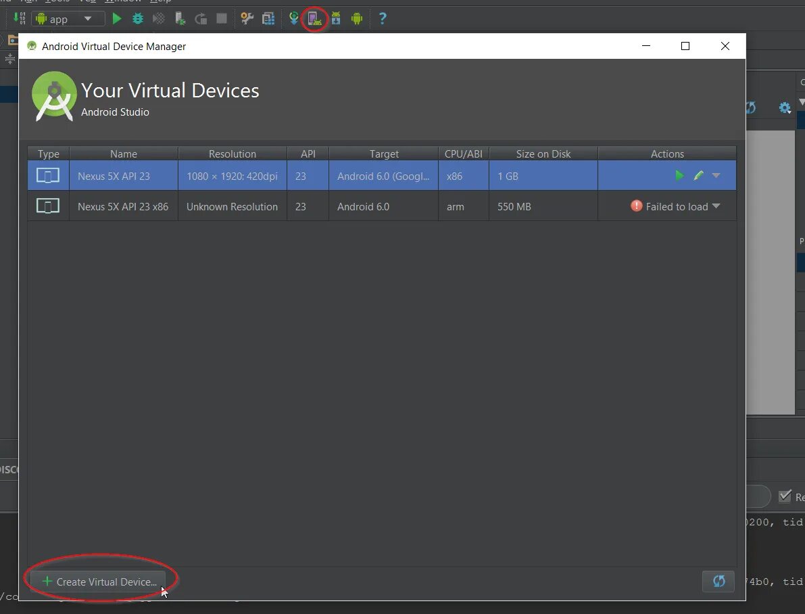
Task: Sort by API column header
Action: [x=308, y=153]
